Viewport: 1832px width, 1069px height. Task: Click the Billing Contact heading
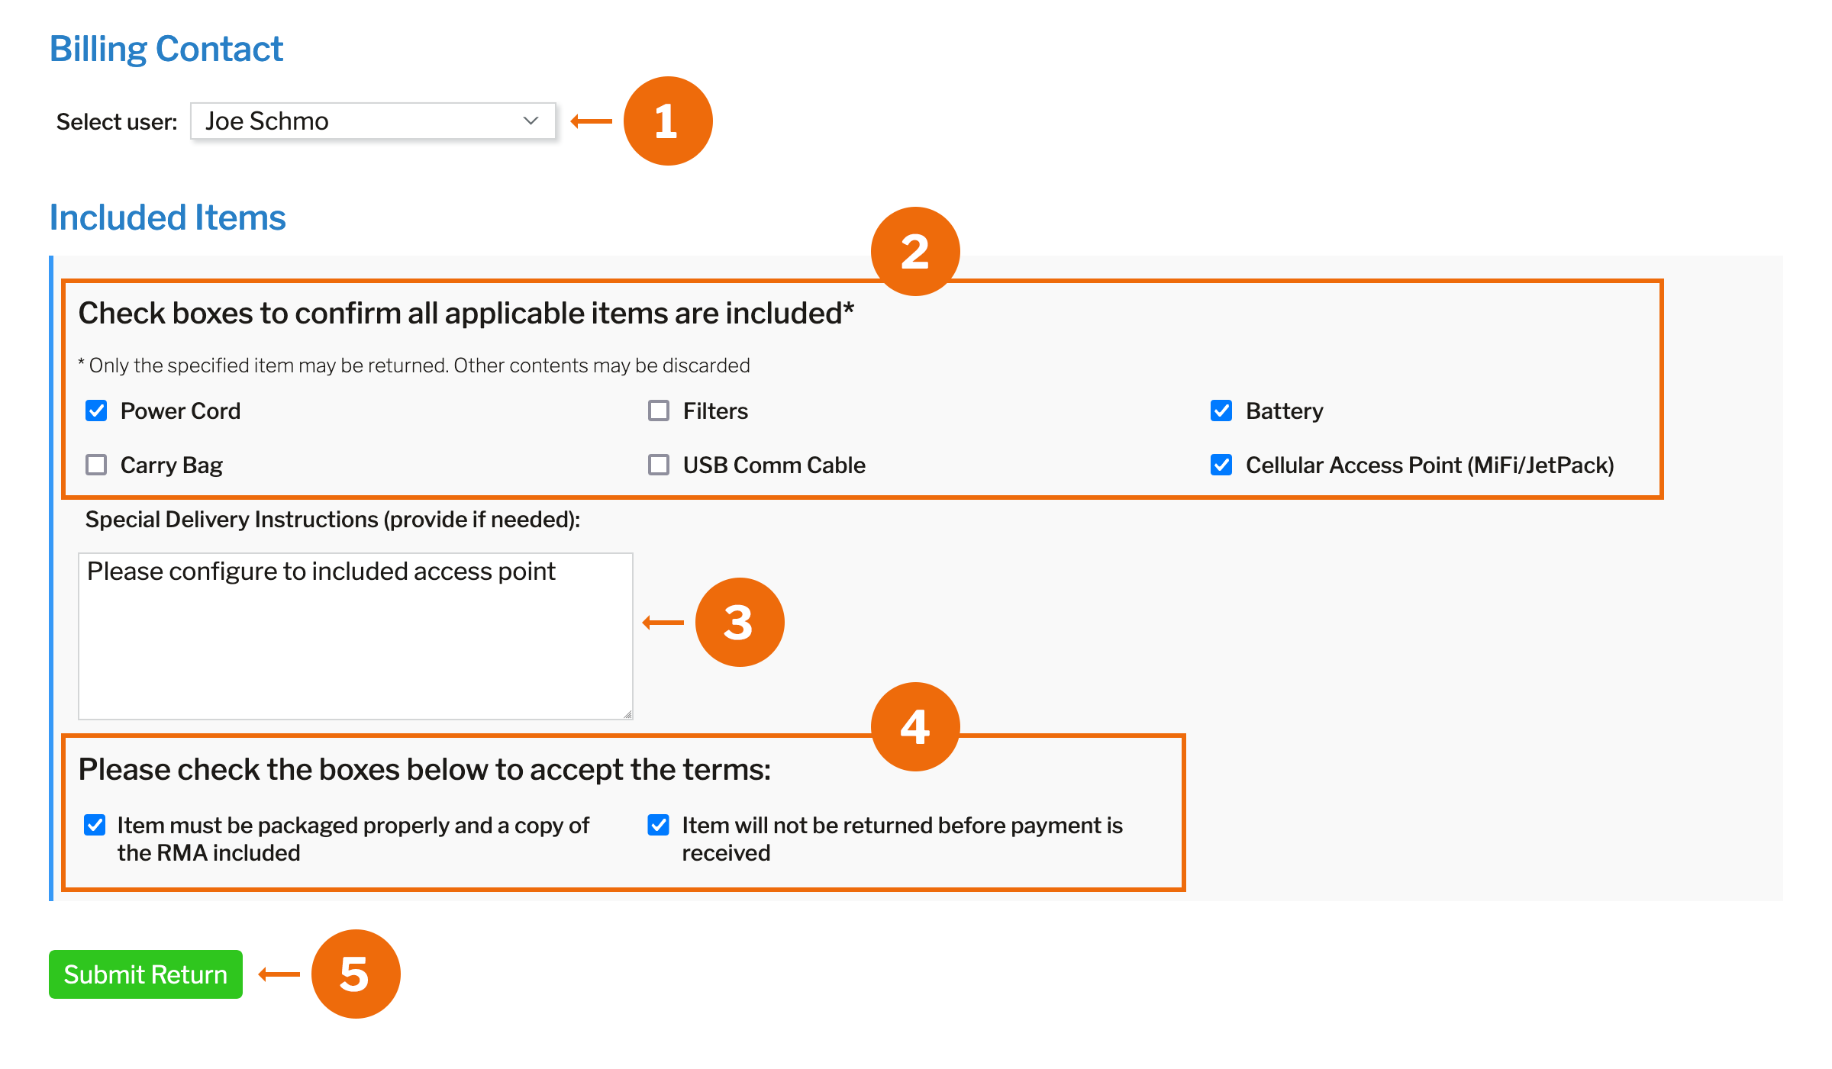click(166, 49)
